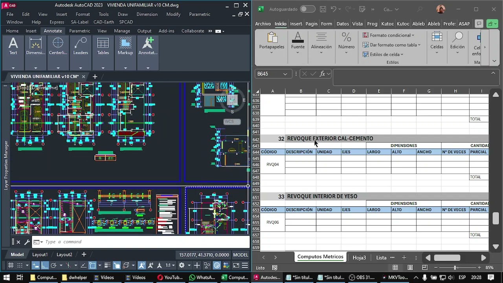This screenshot has height=283, width=503.
Task: Click the Excel horizontal scrollbar thumb
Action: pos(447,258)
